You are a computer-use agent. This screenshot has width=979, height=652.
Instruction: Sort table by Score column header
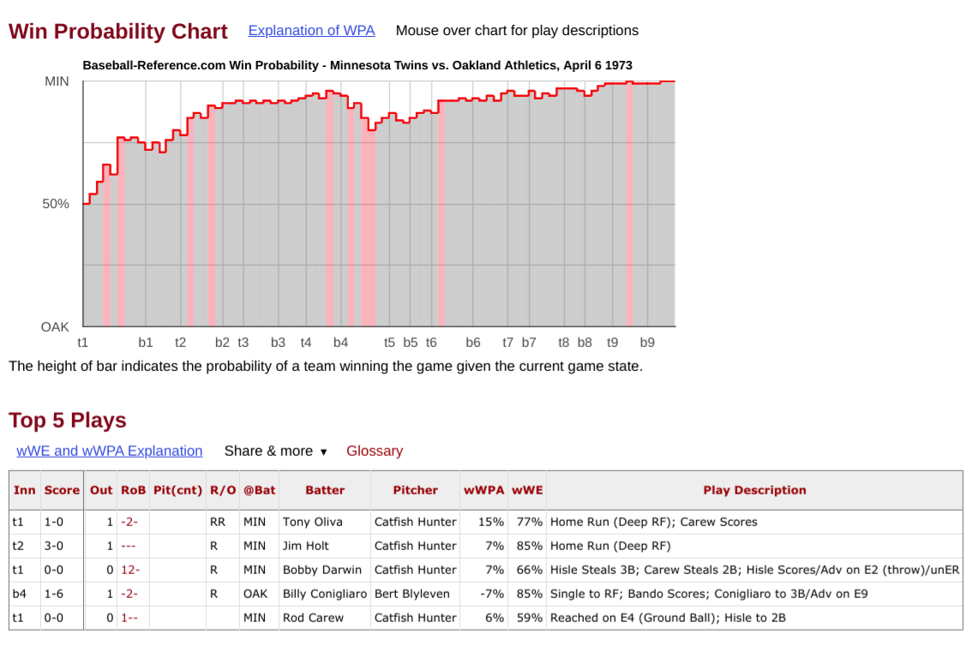pyautogui.click(x=62, y=490)
